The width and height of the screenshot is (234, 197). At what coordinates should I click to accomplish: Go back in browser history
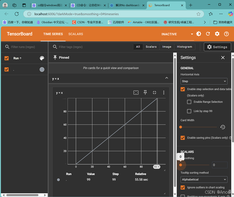6,14
